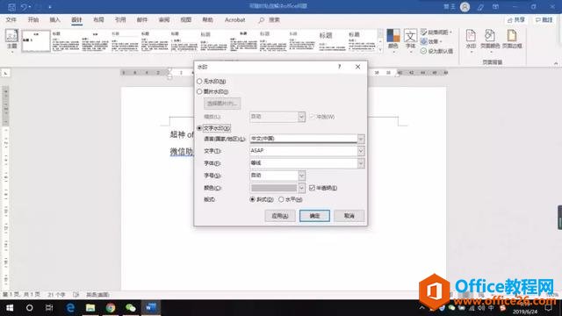Open the Home tab
The height and width of the screenshot is (316, 562).
(x=33, y=20)
